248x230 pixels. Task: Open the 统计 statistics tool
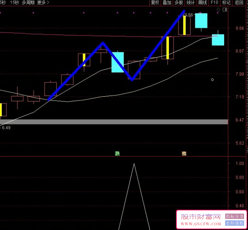tap(191, 3)
